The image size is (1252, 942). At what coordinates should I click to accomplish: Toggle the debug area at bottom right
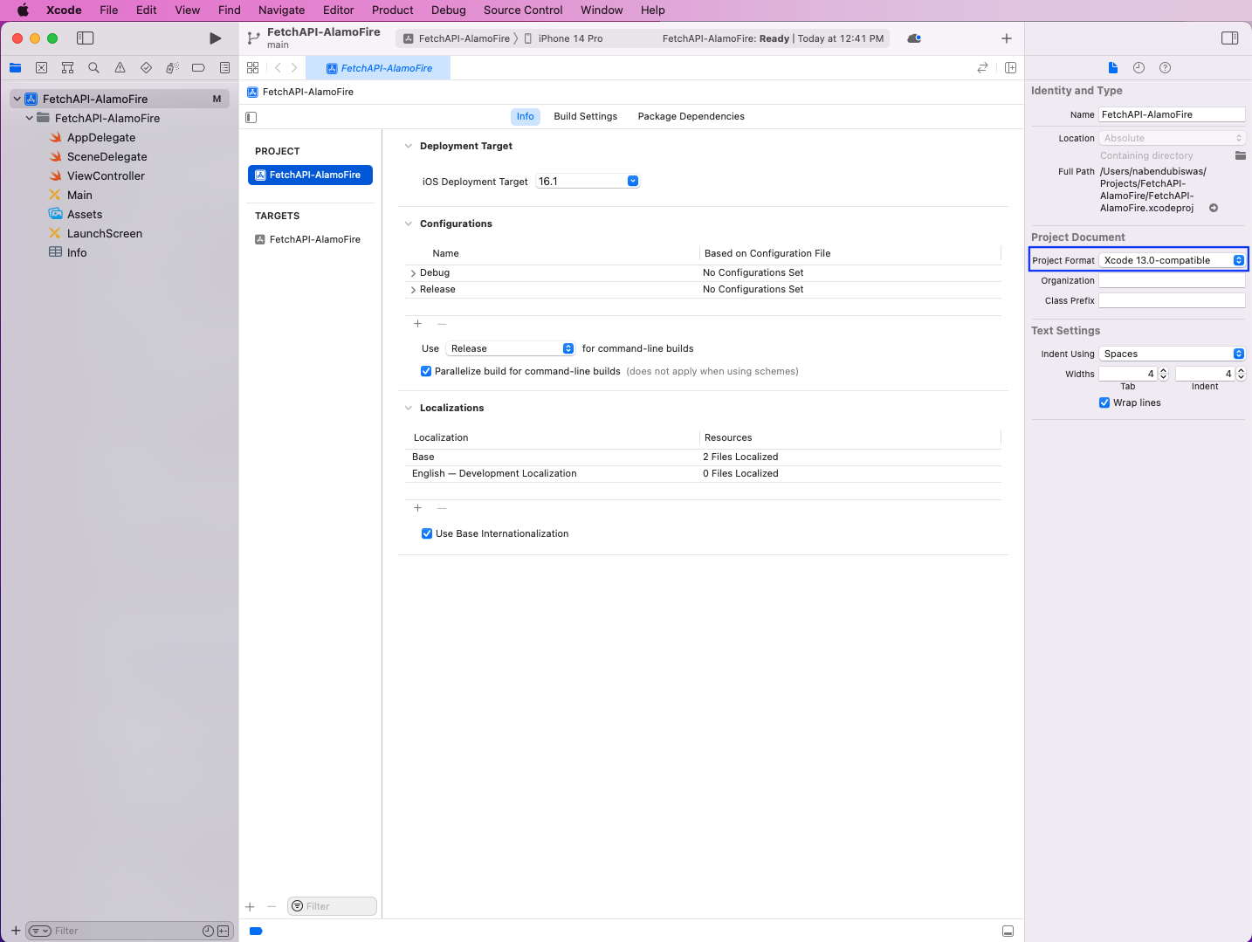1008,932
